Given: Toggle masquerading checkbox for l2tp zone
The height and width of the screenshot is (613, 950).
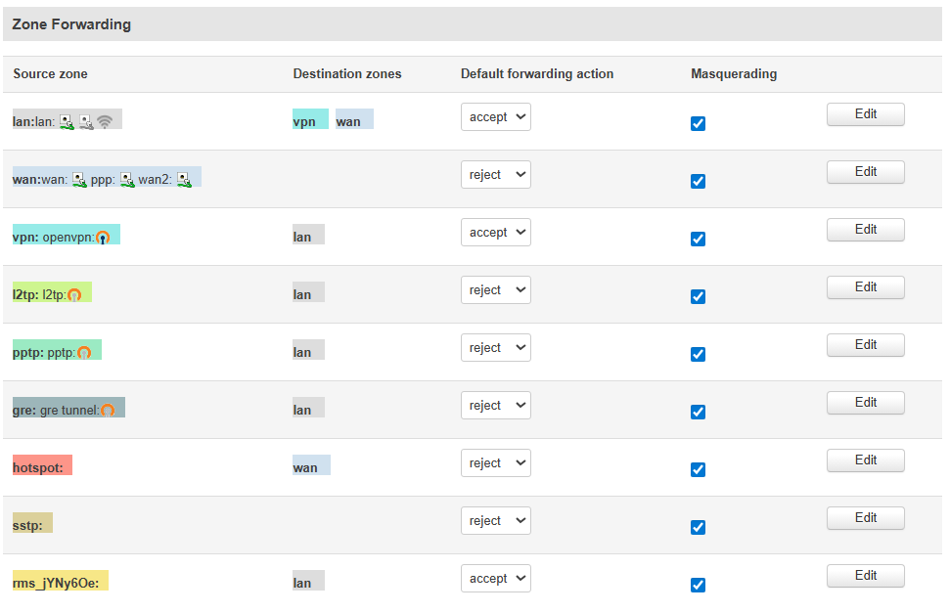Looking at the screenshot, I should [698, 296].
